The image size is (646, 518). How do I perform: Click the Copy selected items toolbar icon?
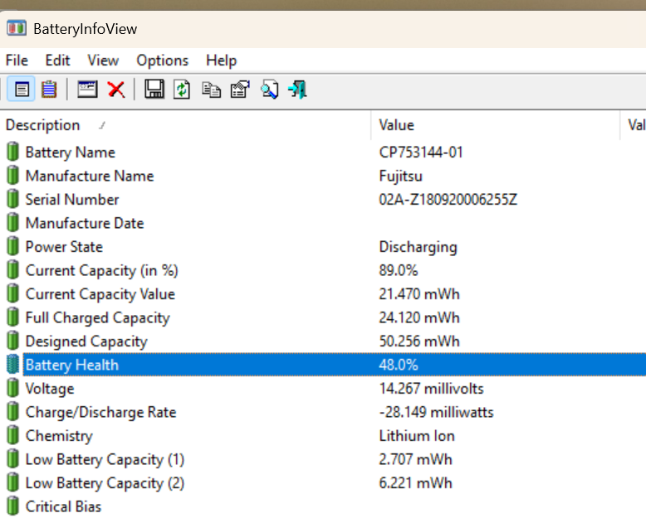tap(211, 90)
